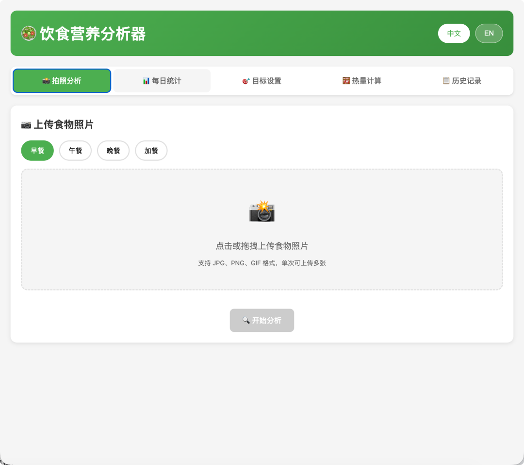Click the 饮食营养分析器 app title

click(x=93, y=34)
